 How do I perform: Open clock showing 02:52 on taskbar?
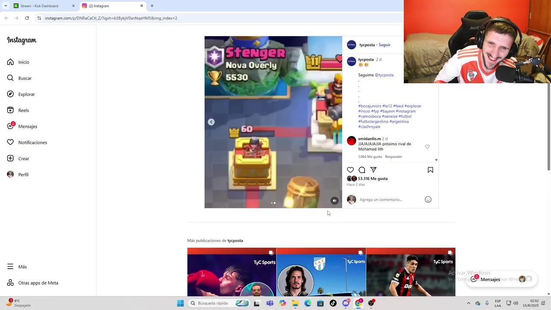[x=530, y=303]
